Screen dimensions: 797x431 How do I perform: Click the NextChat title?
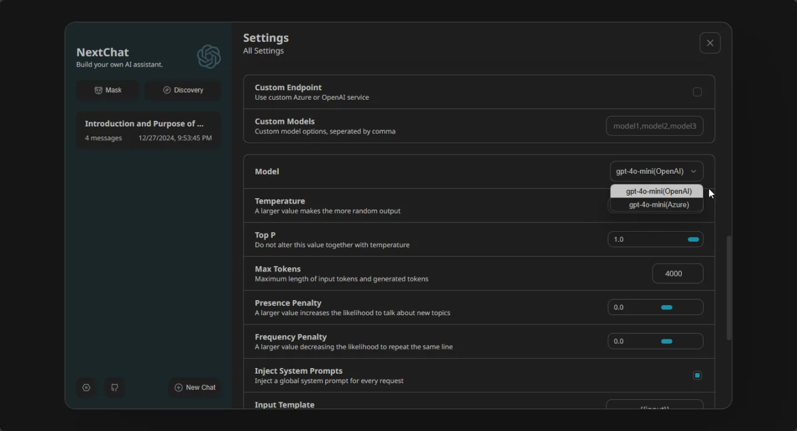coord(103,52)
